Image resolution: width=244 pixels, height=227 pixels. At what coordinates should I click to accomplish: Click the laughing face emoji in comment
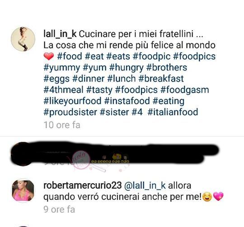(x=207, y=197)
